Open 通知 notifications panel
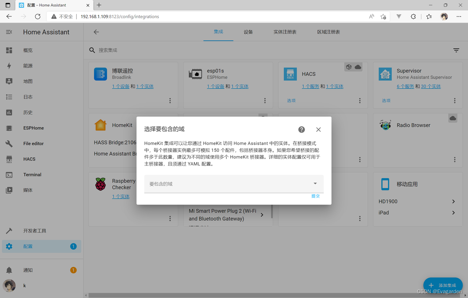468x298 pixels. [x=42, y=270]
